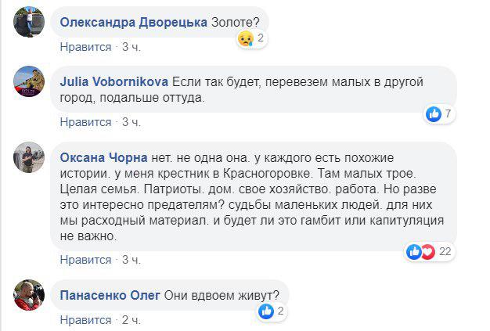Click the like reaction on Панасенко's comment

coord(267,311)
